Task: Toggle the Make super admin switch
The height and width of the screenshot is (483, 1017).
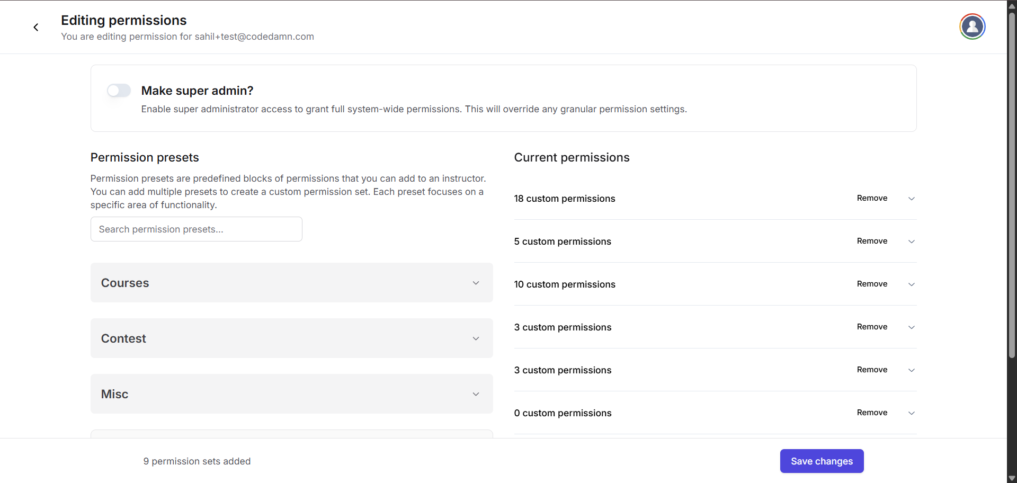Action: (119, 91)
